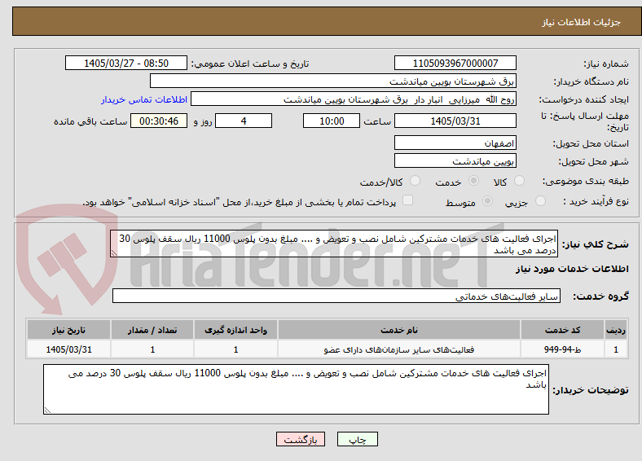Click the announcement date 1405/03/27 - 08:50 field

click(x=126, y=63)
